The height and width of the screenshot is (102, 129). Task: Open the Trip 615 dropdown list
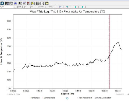click(14, 7)
